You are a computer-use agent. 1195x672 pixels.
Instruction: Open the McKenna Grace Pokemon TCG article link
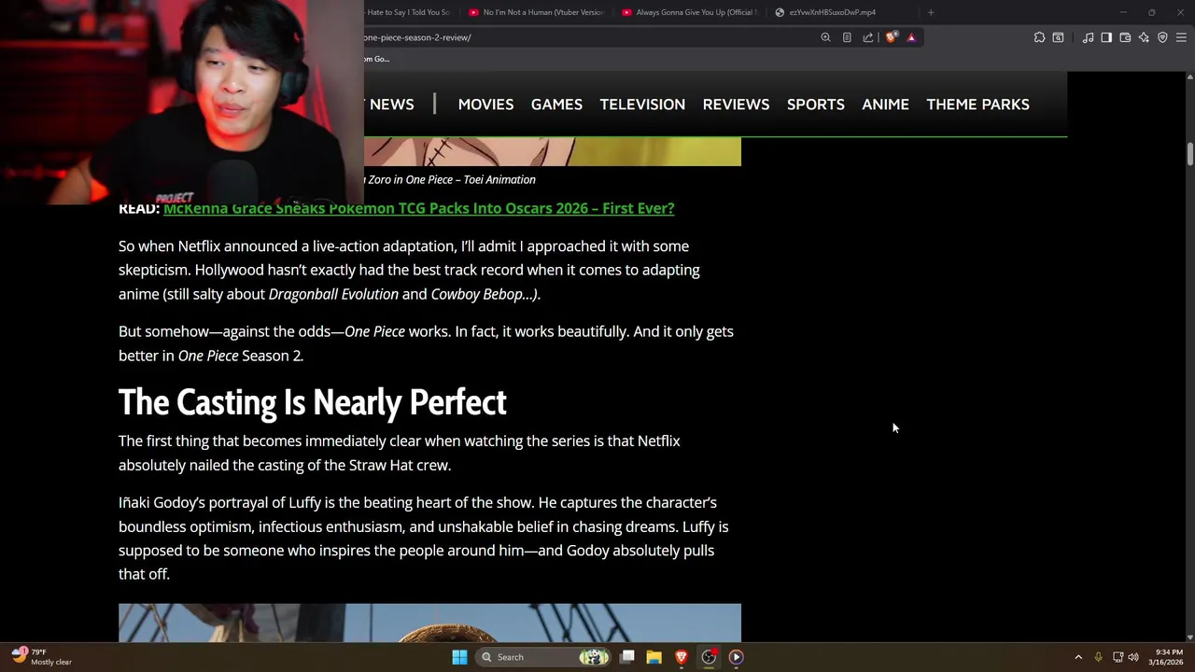pos(419,208)
